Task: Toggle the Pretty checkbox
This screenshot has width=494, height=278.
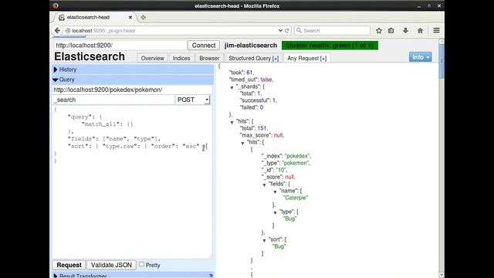Action: (142, 264)
